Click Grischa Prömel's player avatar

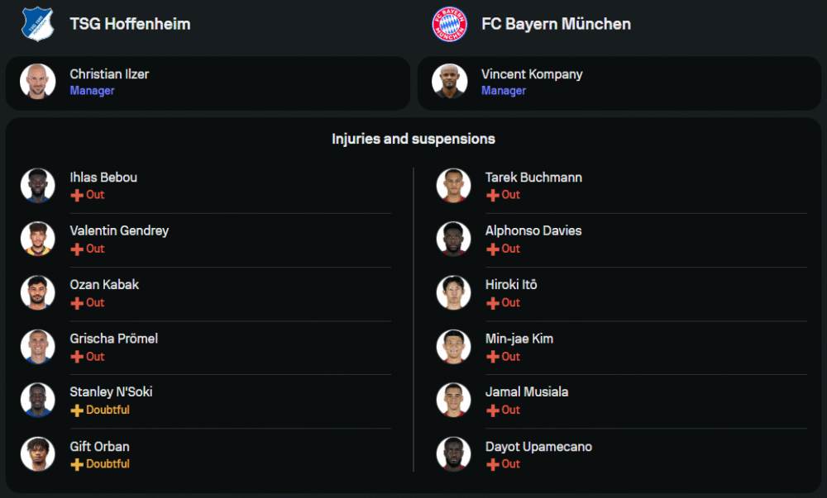(38, 346)
